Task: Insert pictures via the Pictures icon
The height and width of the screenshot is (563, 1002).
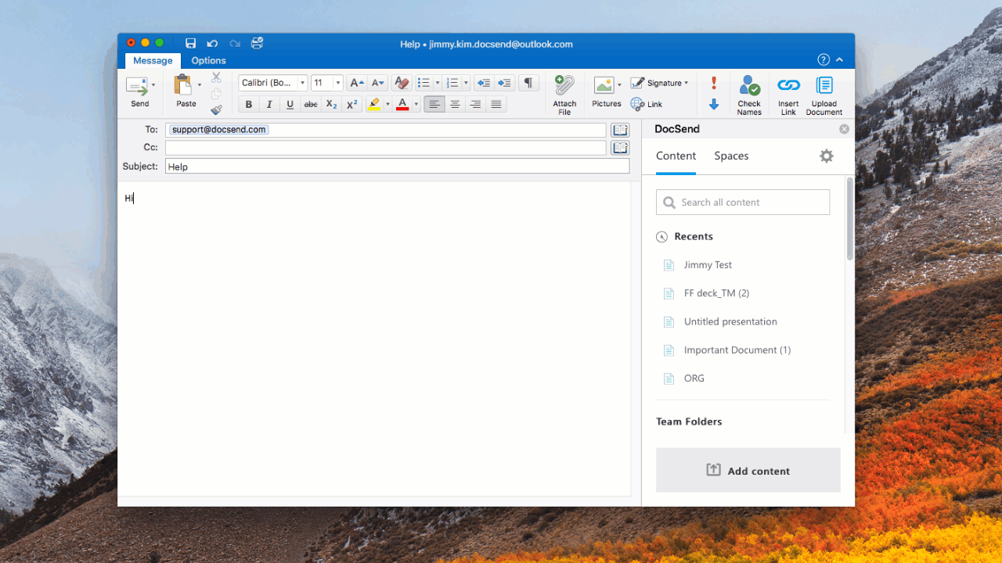Action: [604, 84]
